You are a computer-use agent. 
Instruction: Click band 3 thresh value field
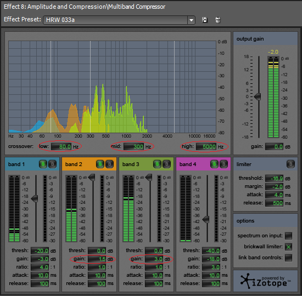pyautogui.click(x=154, y=251)
